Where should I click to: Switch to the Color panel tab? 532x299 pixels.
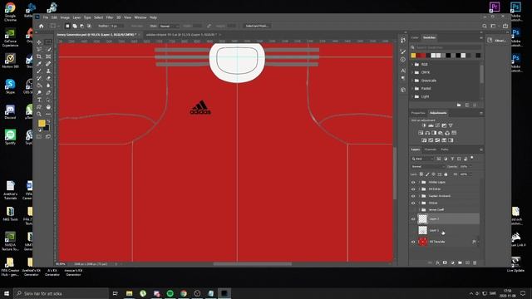415,37
